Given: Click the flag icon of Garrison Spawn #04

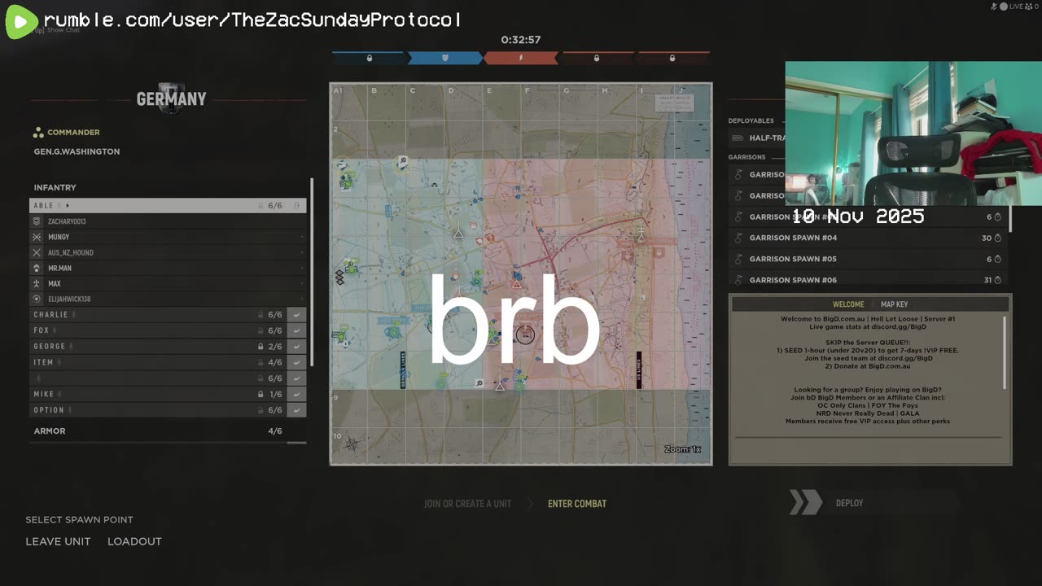Looking at the screenshot, I should [738, 238].
